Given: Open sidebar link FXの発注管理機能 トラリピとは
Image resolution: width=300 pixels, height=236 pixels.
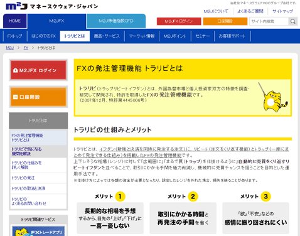Looking at the screenshot, I should pyautogui.click(x=38, y=137).
